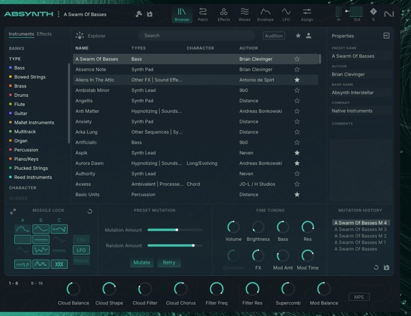This screenshot has width=411, height=316.
Task: Click the preset Search field
Action: (x=196, y=36)
